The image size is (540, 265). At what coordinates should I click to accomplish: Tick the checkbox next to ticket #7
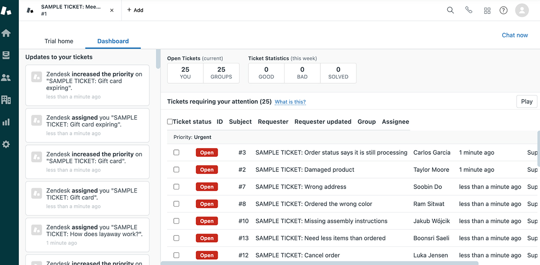pos(176,186)
